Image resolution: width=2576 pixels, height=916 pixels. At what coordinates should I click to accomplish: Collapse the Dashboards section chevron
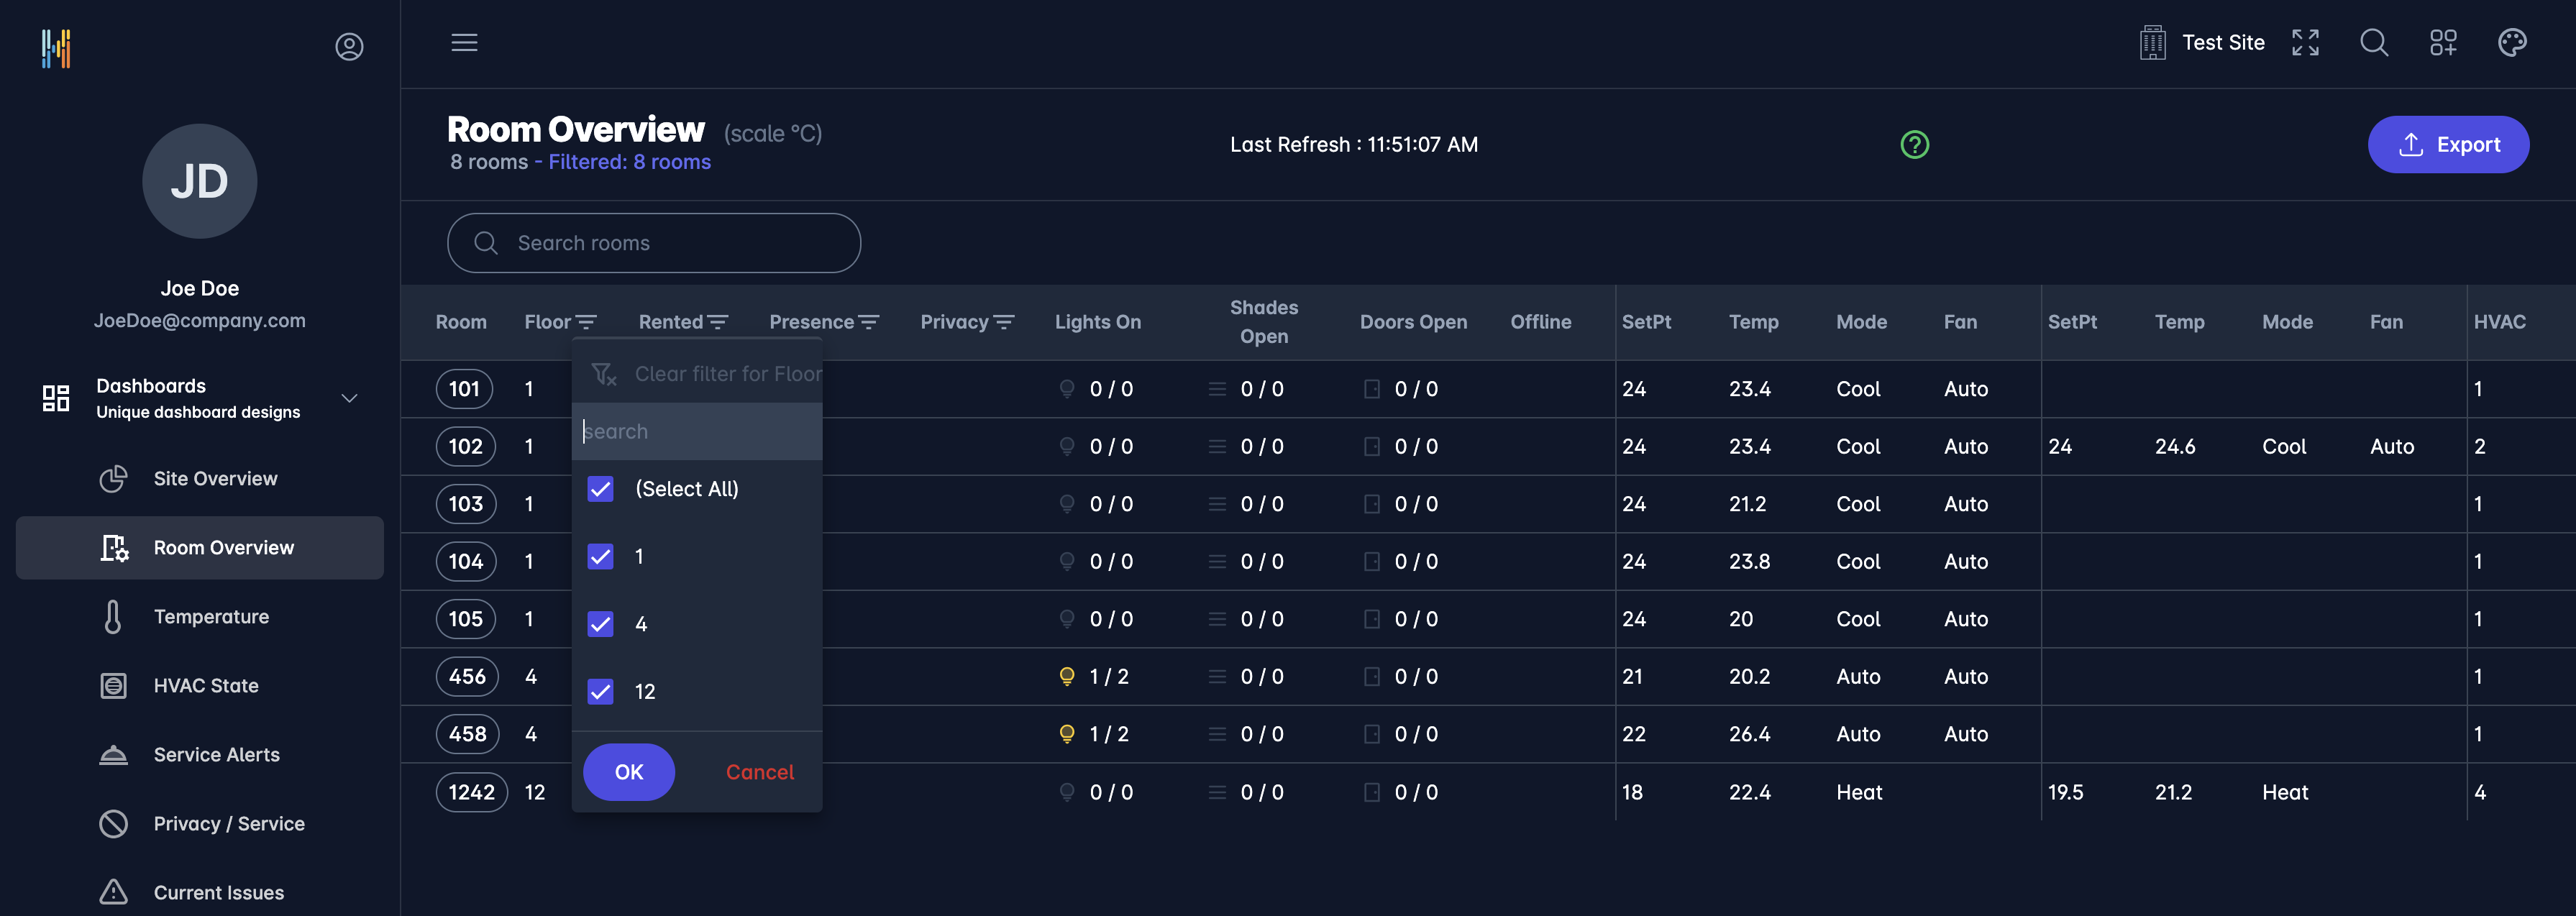349,398
